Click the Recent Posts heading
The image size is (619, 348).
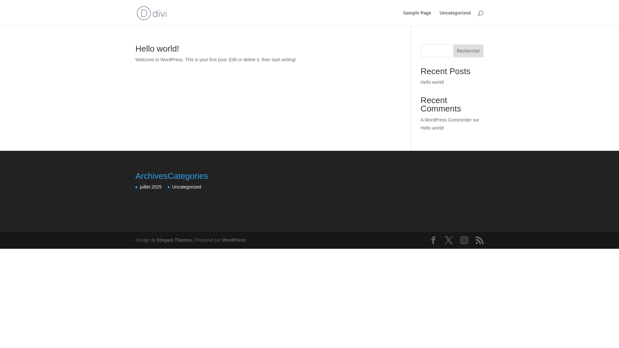coord(445,71)
